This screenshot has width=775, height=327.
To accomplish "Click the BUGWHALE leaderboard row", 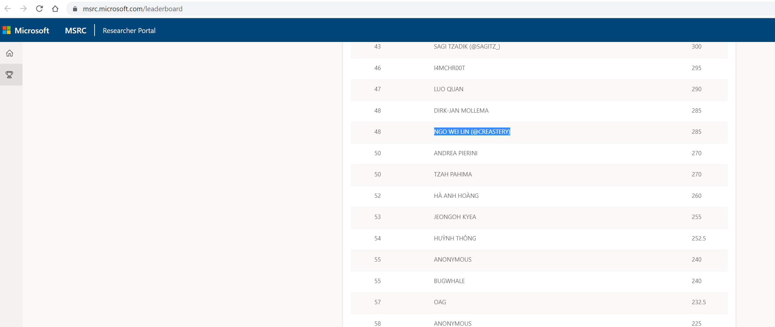I will pos(449,281).
